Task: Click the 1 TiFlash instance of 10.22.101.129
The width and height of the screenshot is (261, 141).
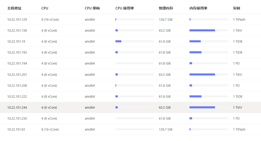Action: (239, 19)
